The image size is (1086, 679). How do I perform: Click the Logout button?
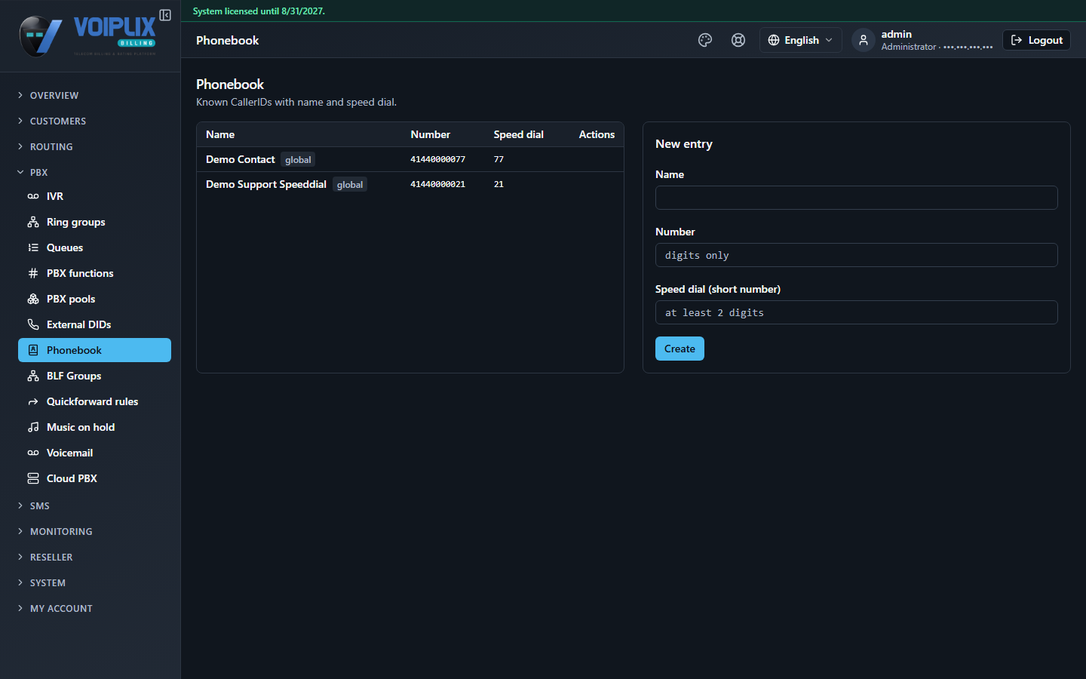[1036, 40]
